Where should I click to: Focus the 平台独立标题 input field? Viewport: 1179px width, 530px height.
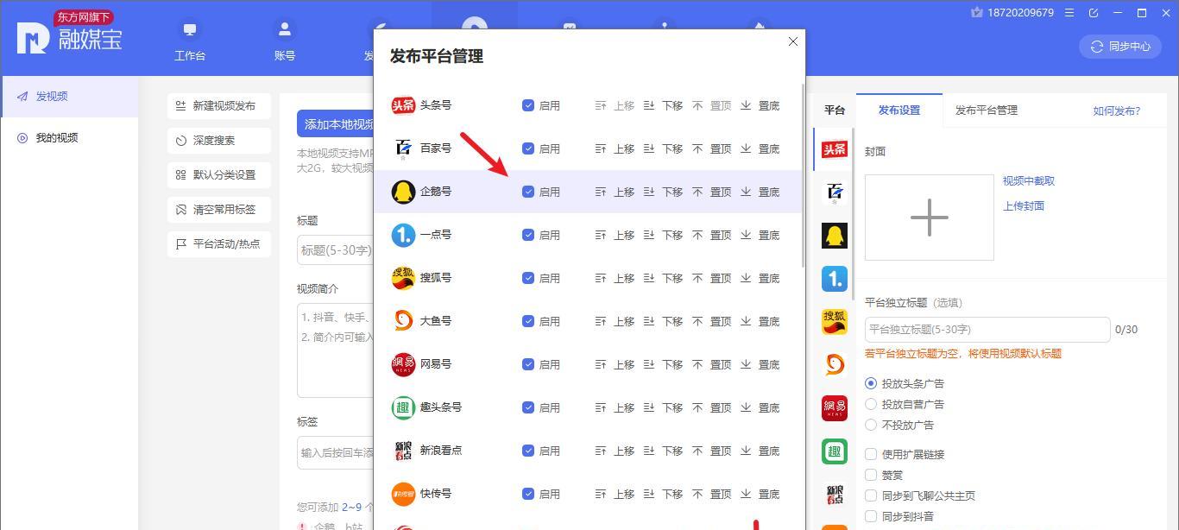(987, 330)
